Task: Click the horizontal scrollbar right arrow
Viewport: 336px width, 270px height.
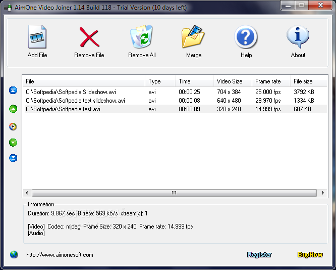Action: [323, 193]
